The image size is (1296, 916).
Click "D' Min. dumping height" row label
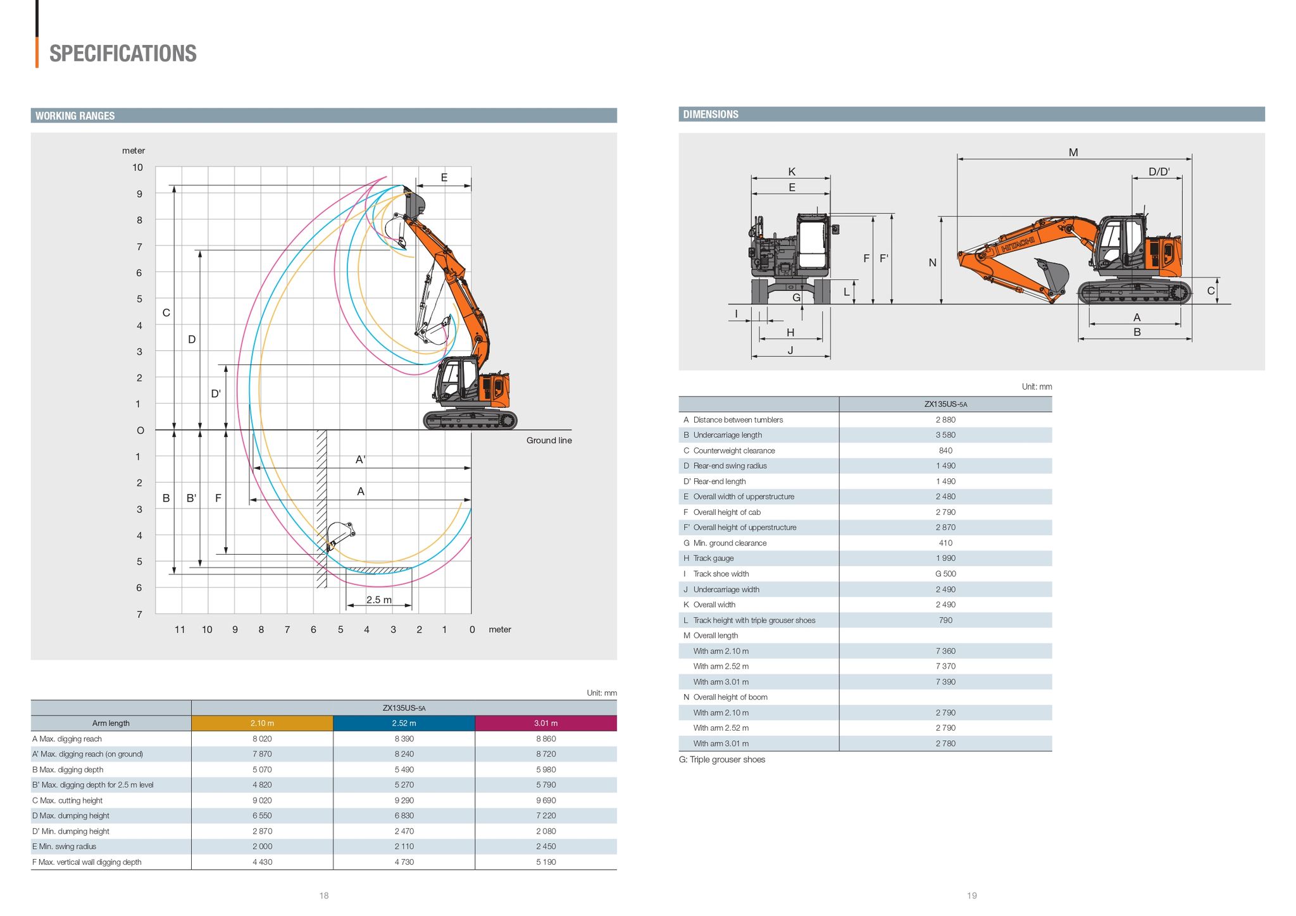click(x=70, y=831)
